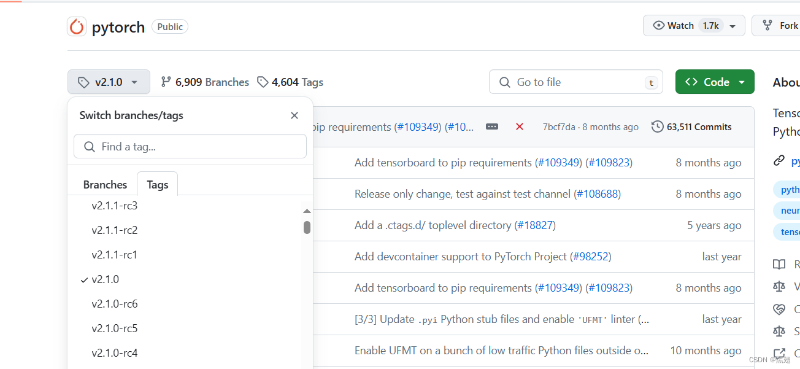The width and height of the screenshot is (800, 369).
Task: Click the Find a tag search field
Action: click(190, 146)
